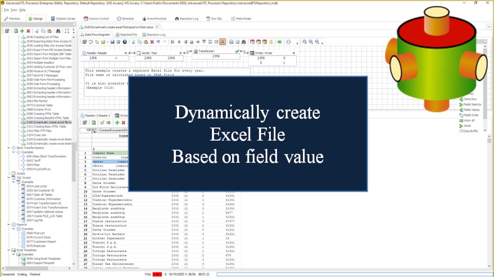494x277 pixels.
Task: Click the CommonDocumentsDir file path field
Action: (x=113, y=130)
